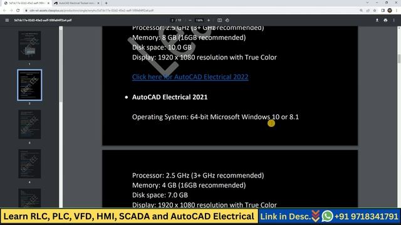Click the document vertical scrollbar thumb
Viewport: 401px width, 225px height.
(399, 59)
